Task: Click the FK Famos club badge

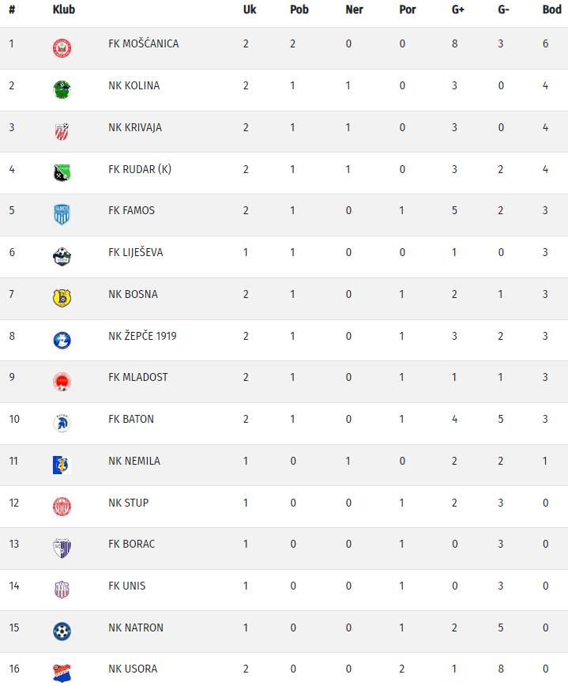Action: [x=62, y=214]
